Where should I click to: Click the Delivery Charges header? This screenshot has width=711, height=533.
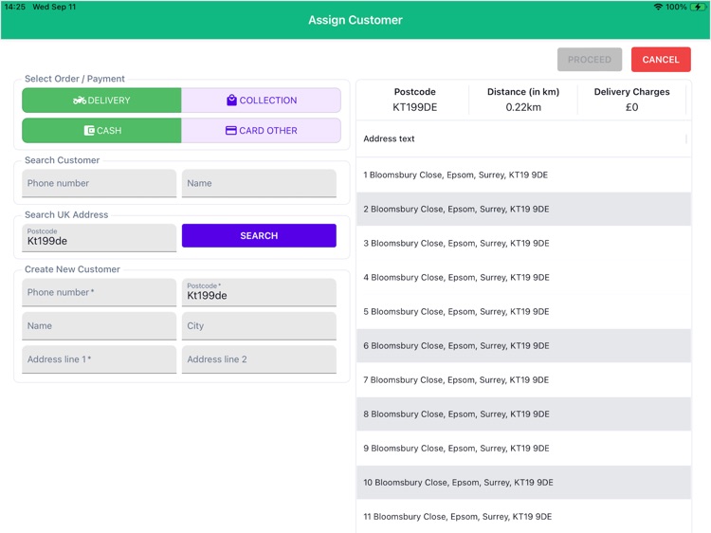click(631, 92)
